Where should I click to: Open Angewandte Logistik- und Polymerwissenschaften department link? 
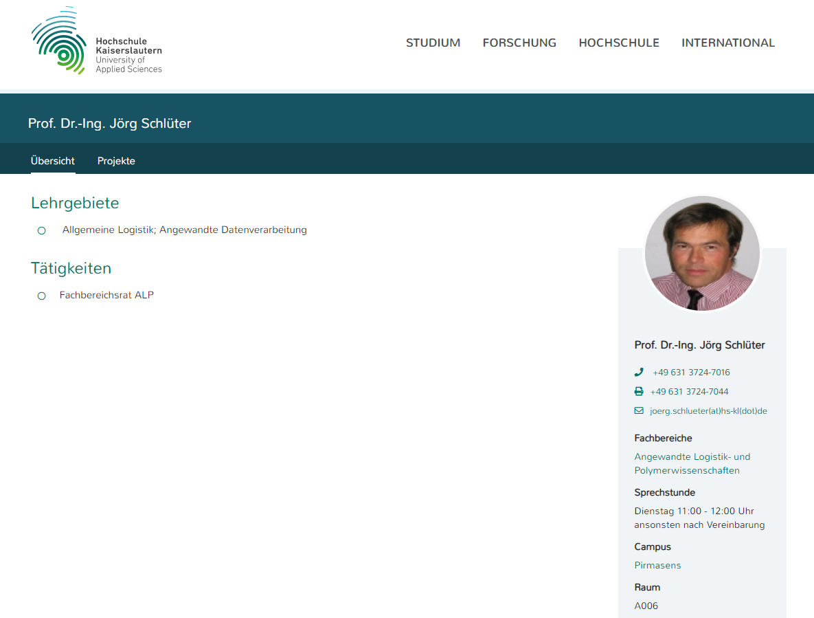[x=692, y=463]
